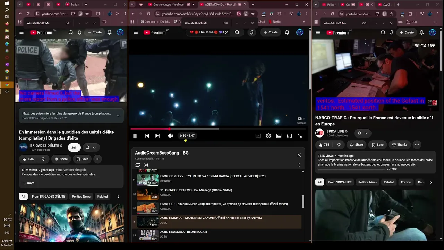
Task: Skip to previous video in middle player
Action: pos(147,136)
